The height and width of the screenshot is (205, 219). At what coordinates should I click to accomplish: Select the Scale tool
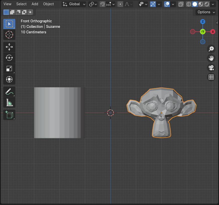click(9, 69)
